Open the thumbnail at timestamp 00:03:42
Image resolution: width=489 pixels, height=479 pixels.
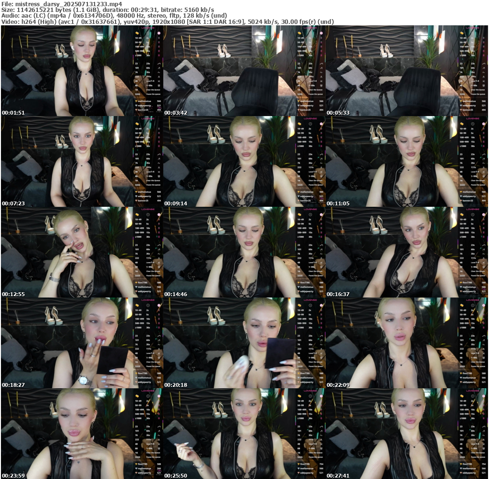[x=244, y=71]
